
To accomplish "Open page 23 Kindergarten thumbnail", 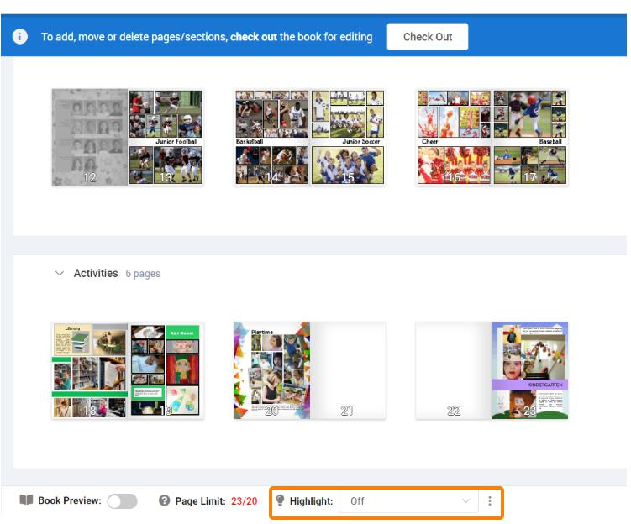I will coord(530,370).
